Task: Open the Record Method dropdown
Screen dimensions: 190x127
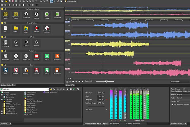Action: (x=183, y=94)
